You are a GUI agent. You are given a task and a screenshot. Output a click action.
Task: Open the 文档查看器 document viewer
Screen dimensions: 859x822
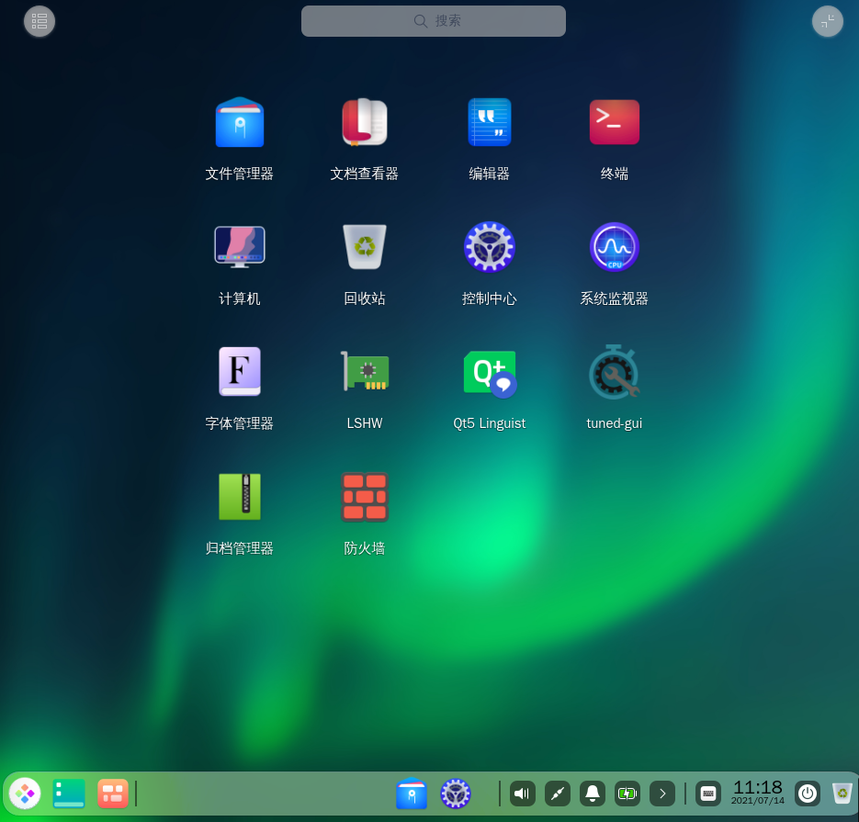[x=364, y=122]
